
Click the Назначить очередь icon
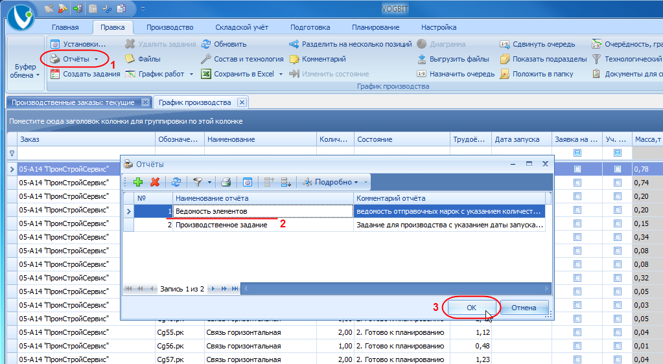421,74
